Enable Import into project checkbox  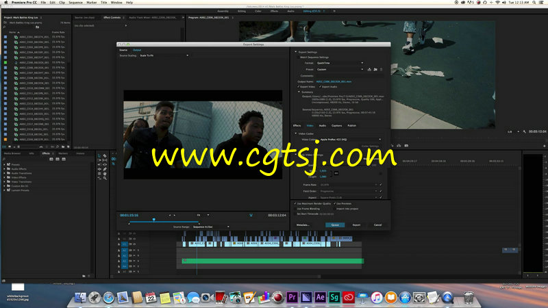335,209
